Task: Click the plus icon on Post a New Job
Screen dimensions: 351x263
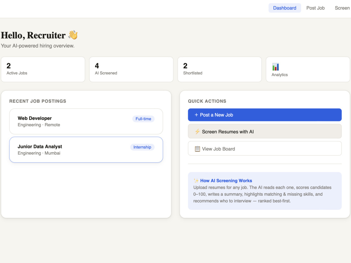Action: point(196,115)
